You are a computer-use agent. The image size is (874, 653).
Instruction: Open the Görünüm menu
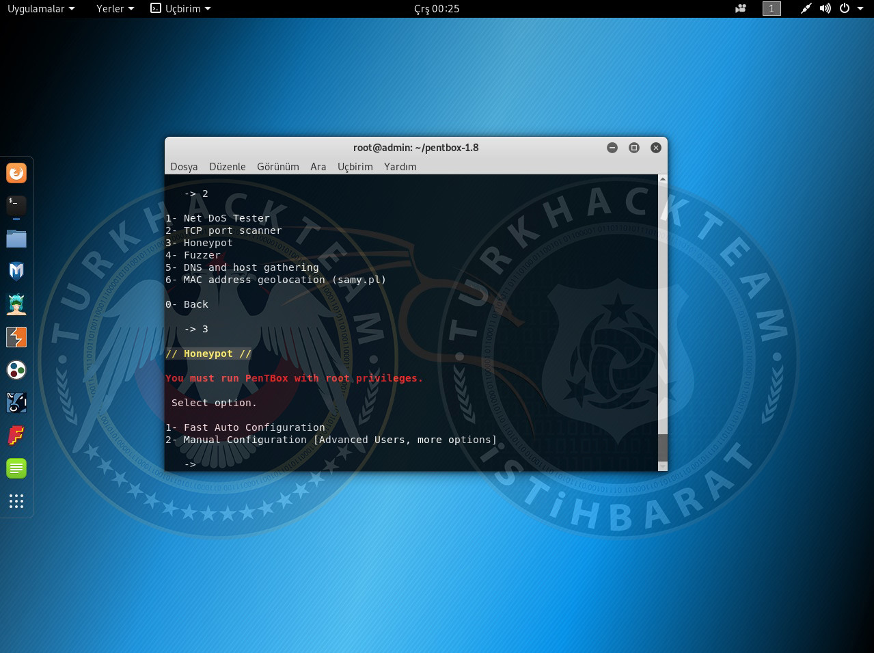coord(278,167)
